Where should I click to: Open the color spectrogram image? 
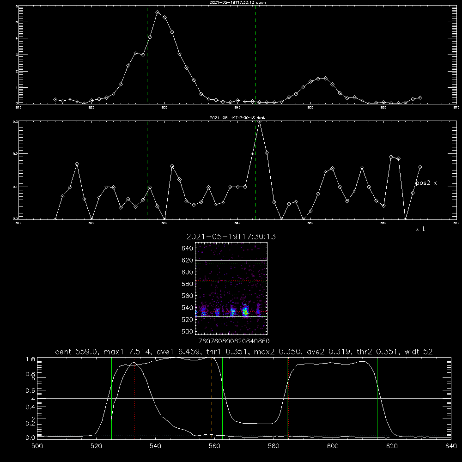[x=231, y=288]
